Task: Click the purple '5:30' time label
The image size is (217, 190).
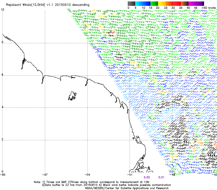Action: [x=147, y=177]
